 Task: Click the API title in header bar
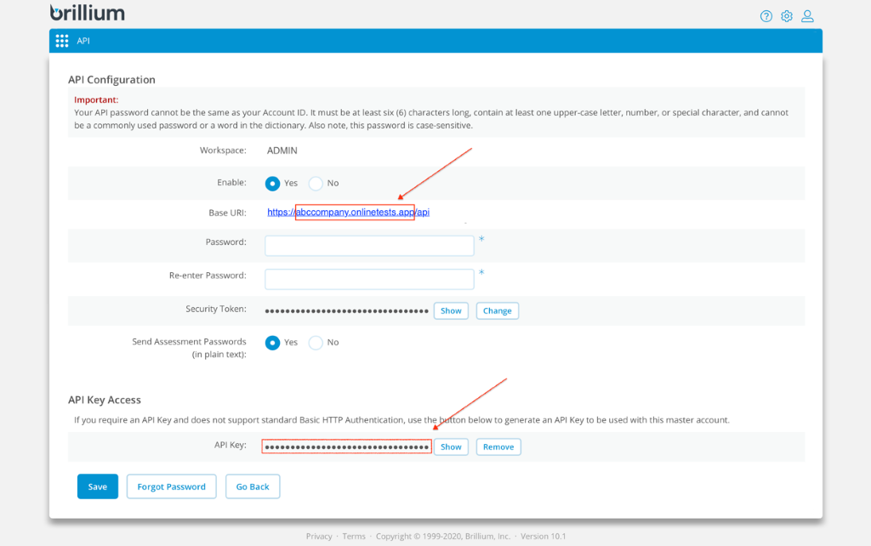[83, 41]
